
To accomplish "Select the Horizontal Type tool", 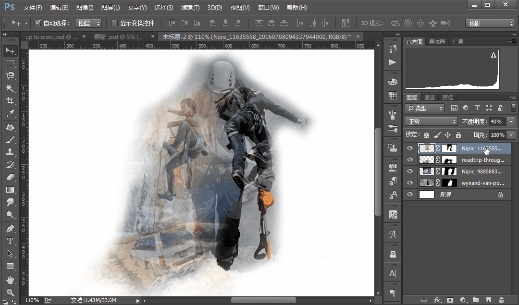I will click(10, 241).
